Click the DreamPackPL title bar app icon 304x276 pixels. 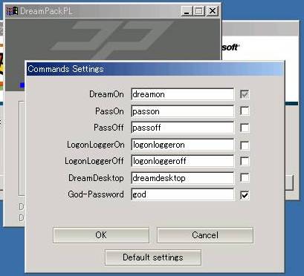[12, 11]
